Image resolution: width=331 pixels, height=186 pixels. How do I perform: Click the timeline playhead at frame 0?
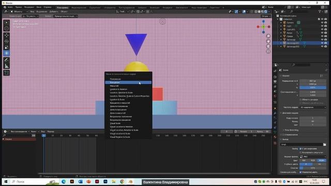click(43, 135)
